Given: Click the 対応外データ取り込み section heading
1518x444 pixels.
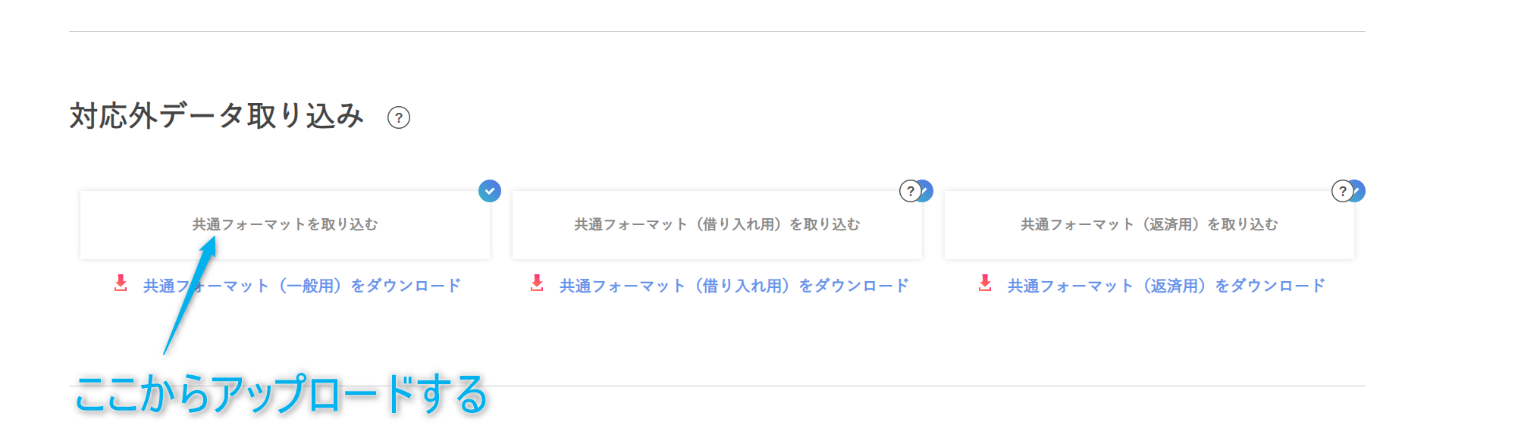Looking at the screenshot, I should click(x=217, y=117).
